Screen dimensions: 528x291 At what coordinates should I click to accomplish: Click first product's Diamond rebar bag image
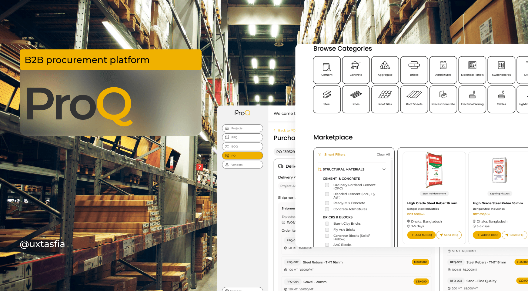[x=434, y=170]
